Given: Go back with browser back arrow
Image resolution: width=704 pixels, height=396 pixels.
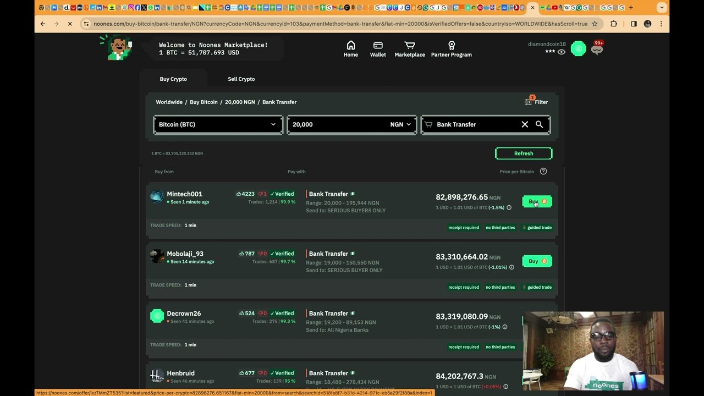Looking at the screenshot, I should point(43,24).
